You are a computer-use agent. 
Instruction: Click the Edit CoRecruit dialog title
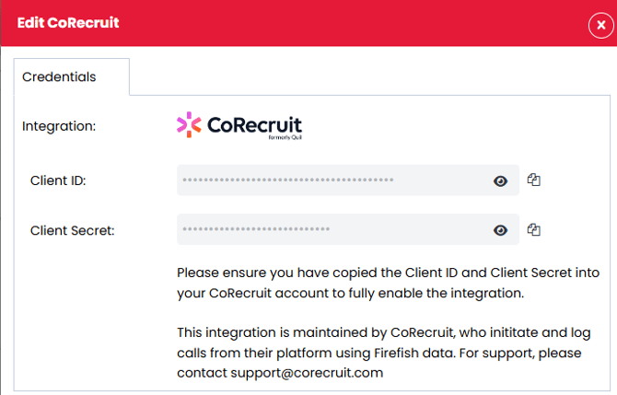(67, 22)
